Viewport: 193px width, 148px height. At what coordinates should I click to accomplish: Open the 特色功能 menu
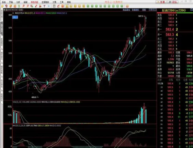pyautogui.click(x=34, y=2)
